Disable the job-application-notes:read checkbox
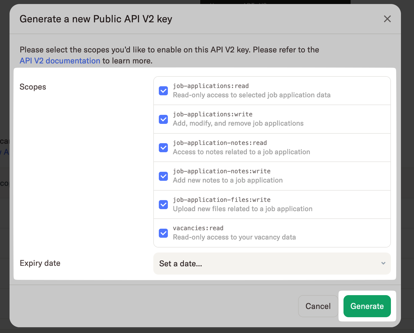 163,148
